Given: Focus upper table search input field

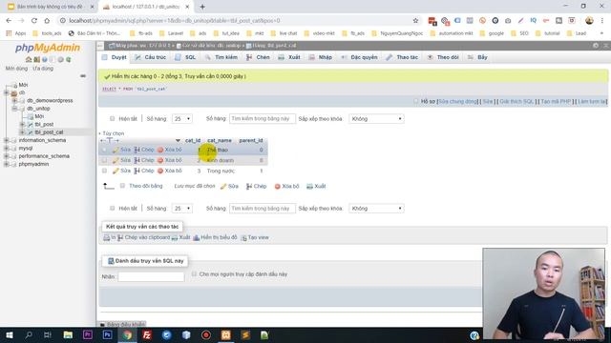Looking at the screenshot, I should 263,118.
